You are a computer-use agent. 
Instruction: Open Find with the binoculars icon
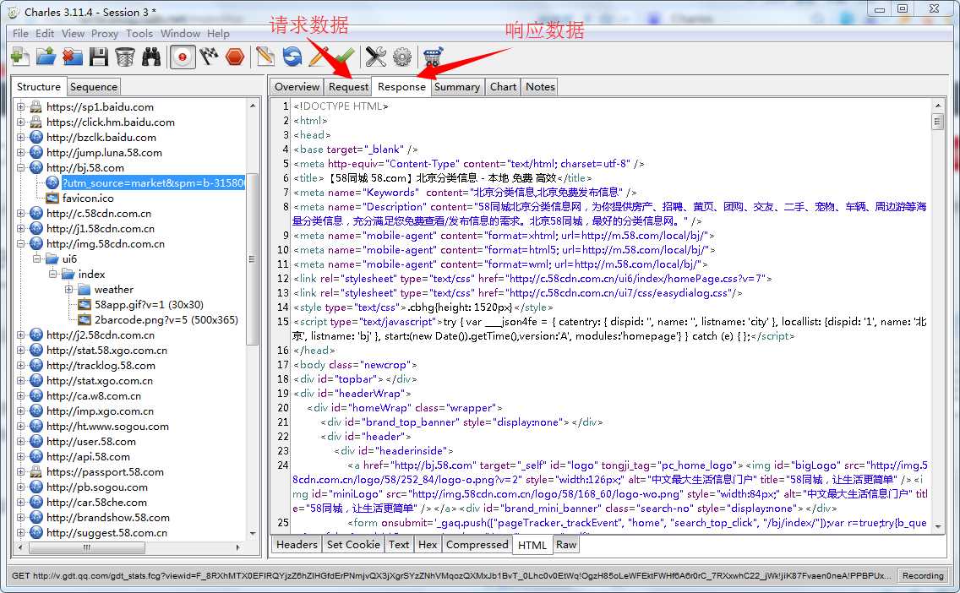click(151, 57)
